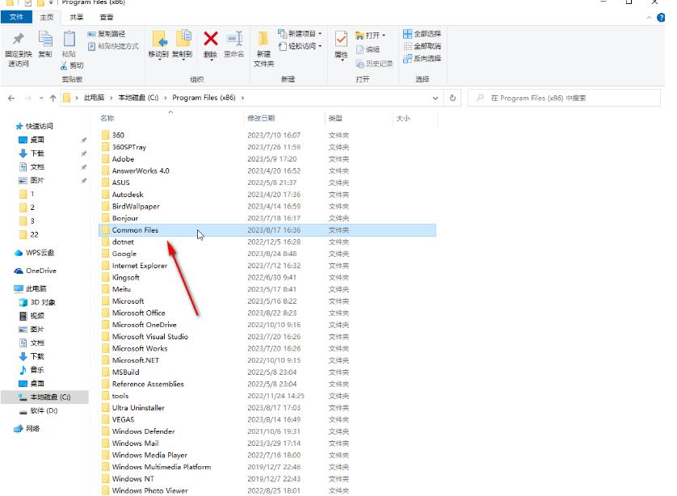
Task: Click the search Program Files (x86) box
Action: [x=564, y=98]
